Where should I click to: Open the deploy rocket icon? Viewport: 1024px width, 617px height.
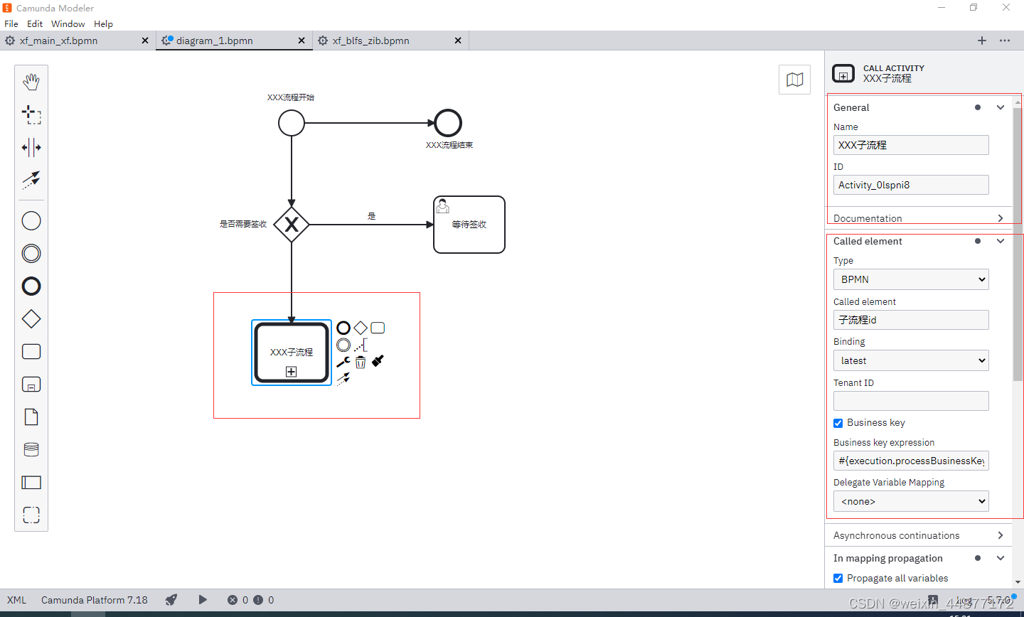(x=171, y=600)
